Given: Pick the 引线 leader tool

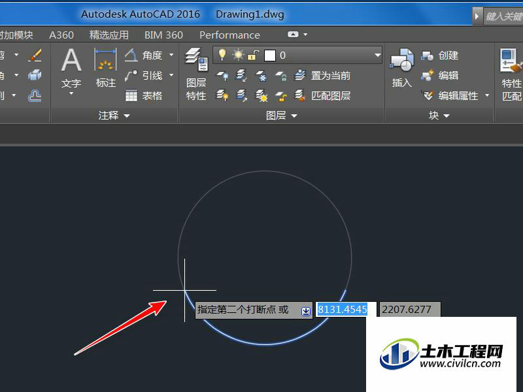Looking at the screenshot, I should (144, 76).
